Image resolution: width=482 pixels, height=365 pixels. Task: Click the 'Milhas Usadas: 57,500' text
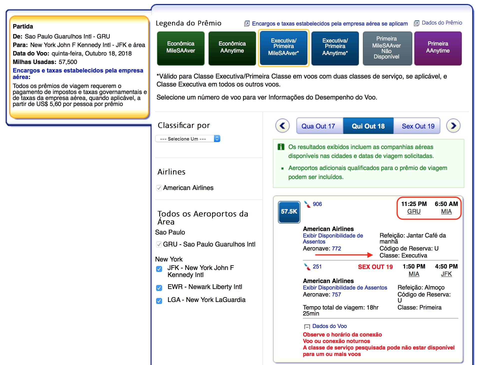(45, 62)
